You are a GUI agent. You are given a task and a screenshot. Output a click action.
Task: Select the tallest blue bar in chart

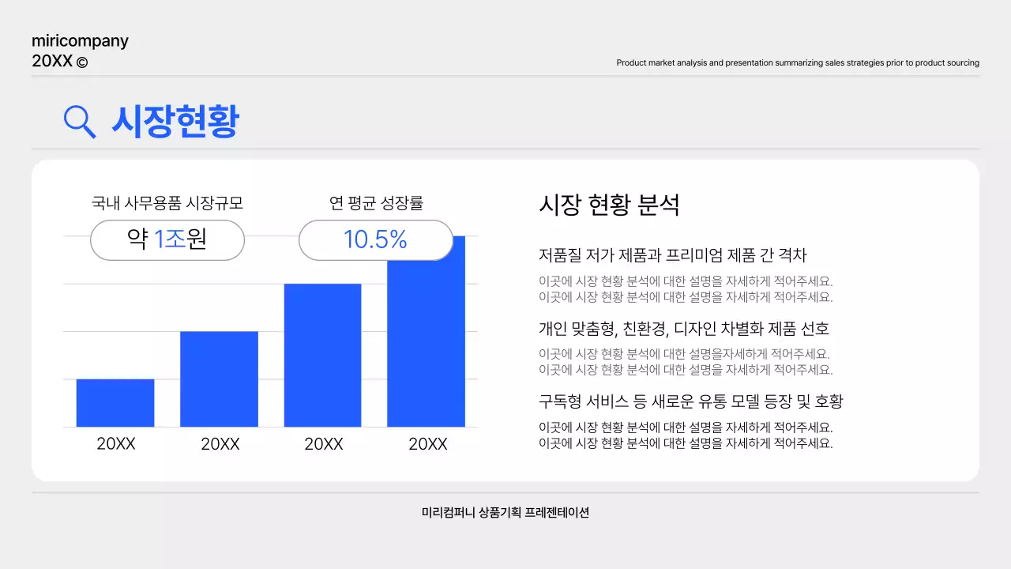427,332
